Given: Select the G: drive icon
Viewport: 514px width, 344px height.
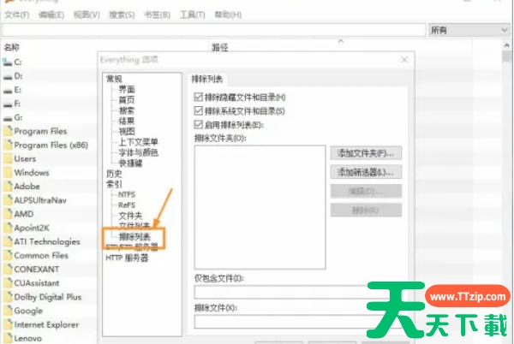Looking at the screenshot, I should [8, 117].
